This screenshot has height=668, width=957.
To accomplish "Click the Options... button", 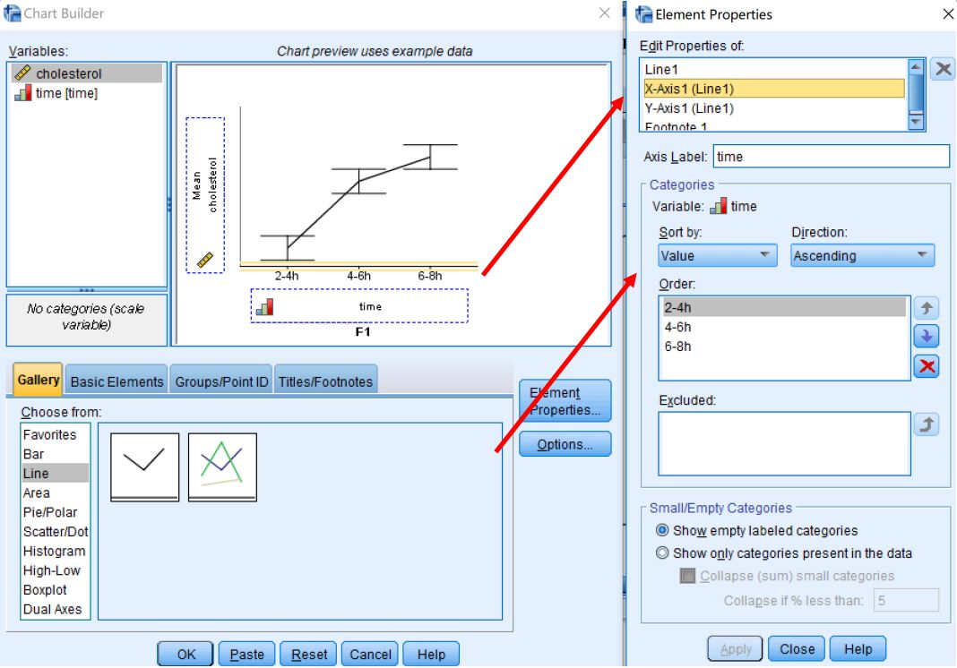I will click(x=565, y=444).
